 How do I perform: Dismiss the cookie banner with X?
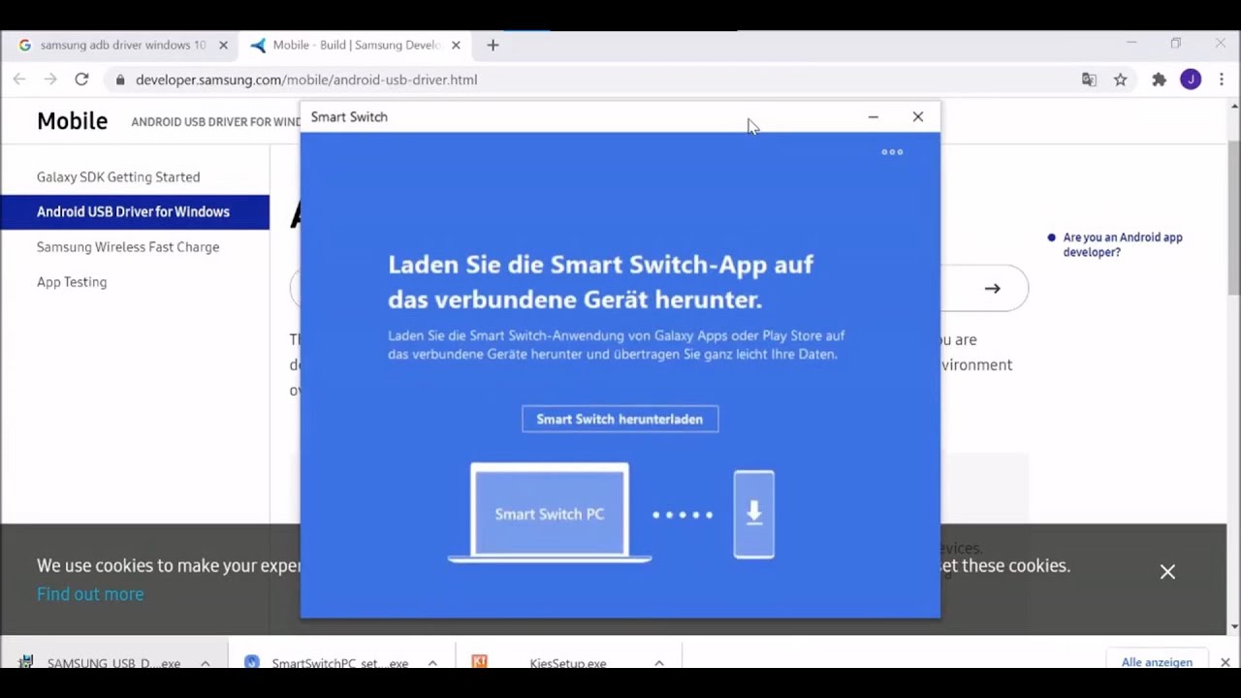tap(1167, 572)
